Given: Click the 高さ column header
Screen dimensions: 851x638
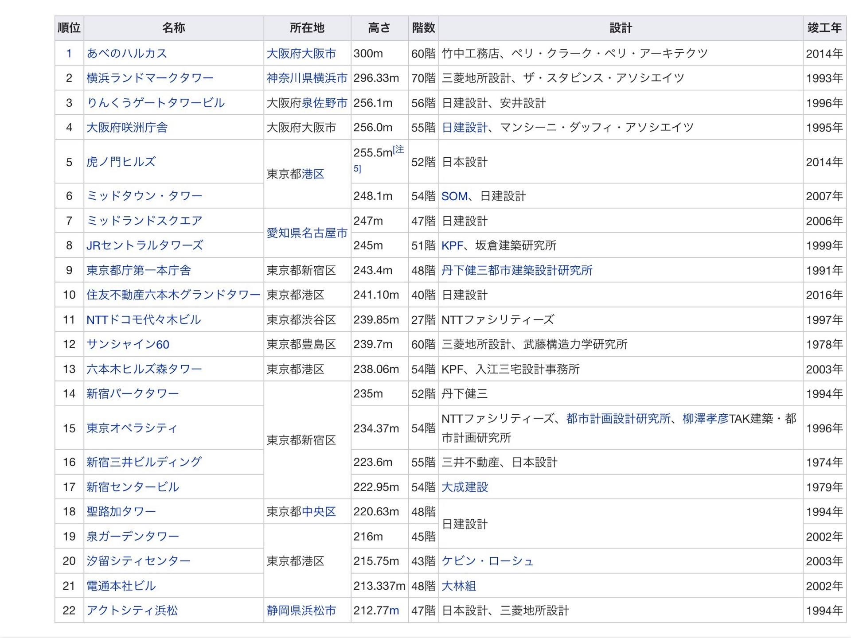Looking at the screenshot, I should point(379,28).
